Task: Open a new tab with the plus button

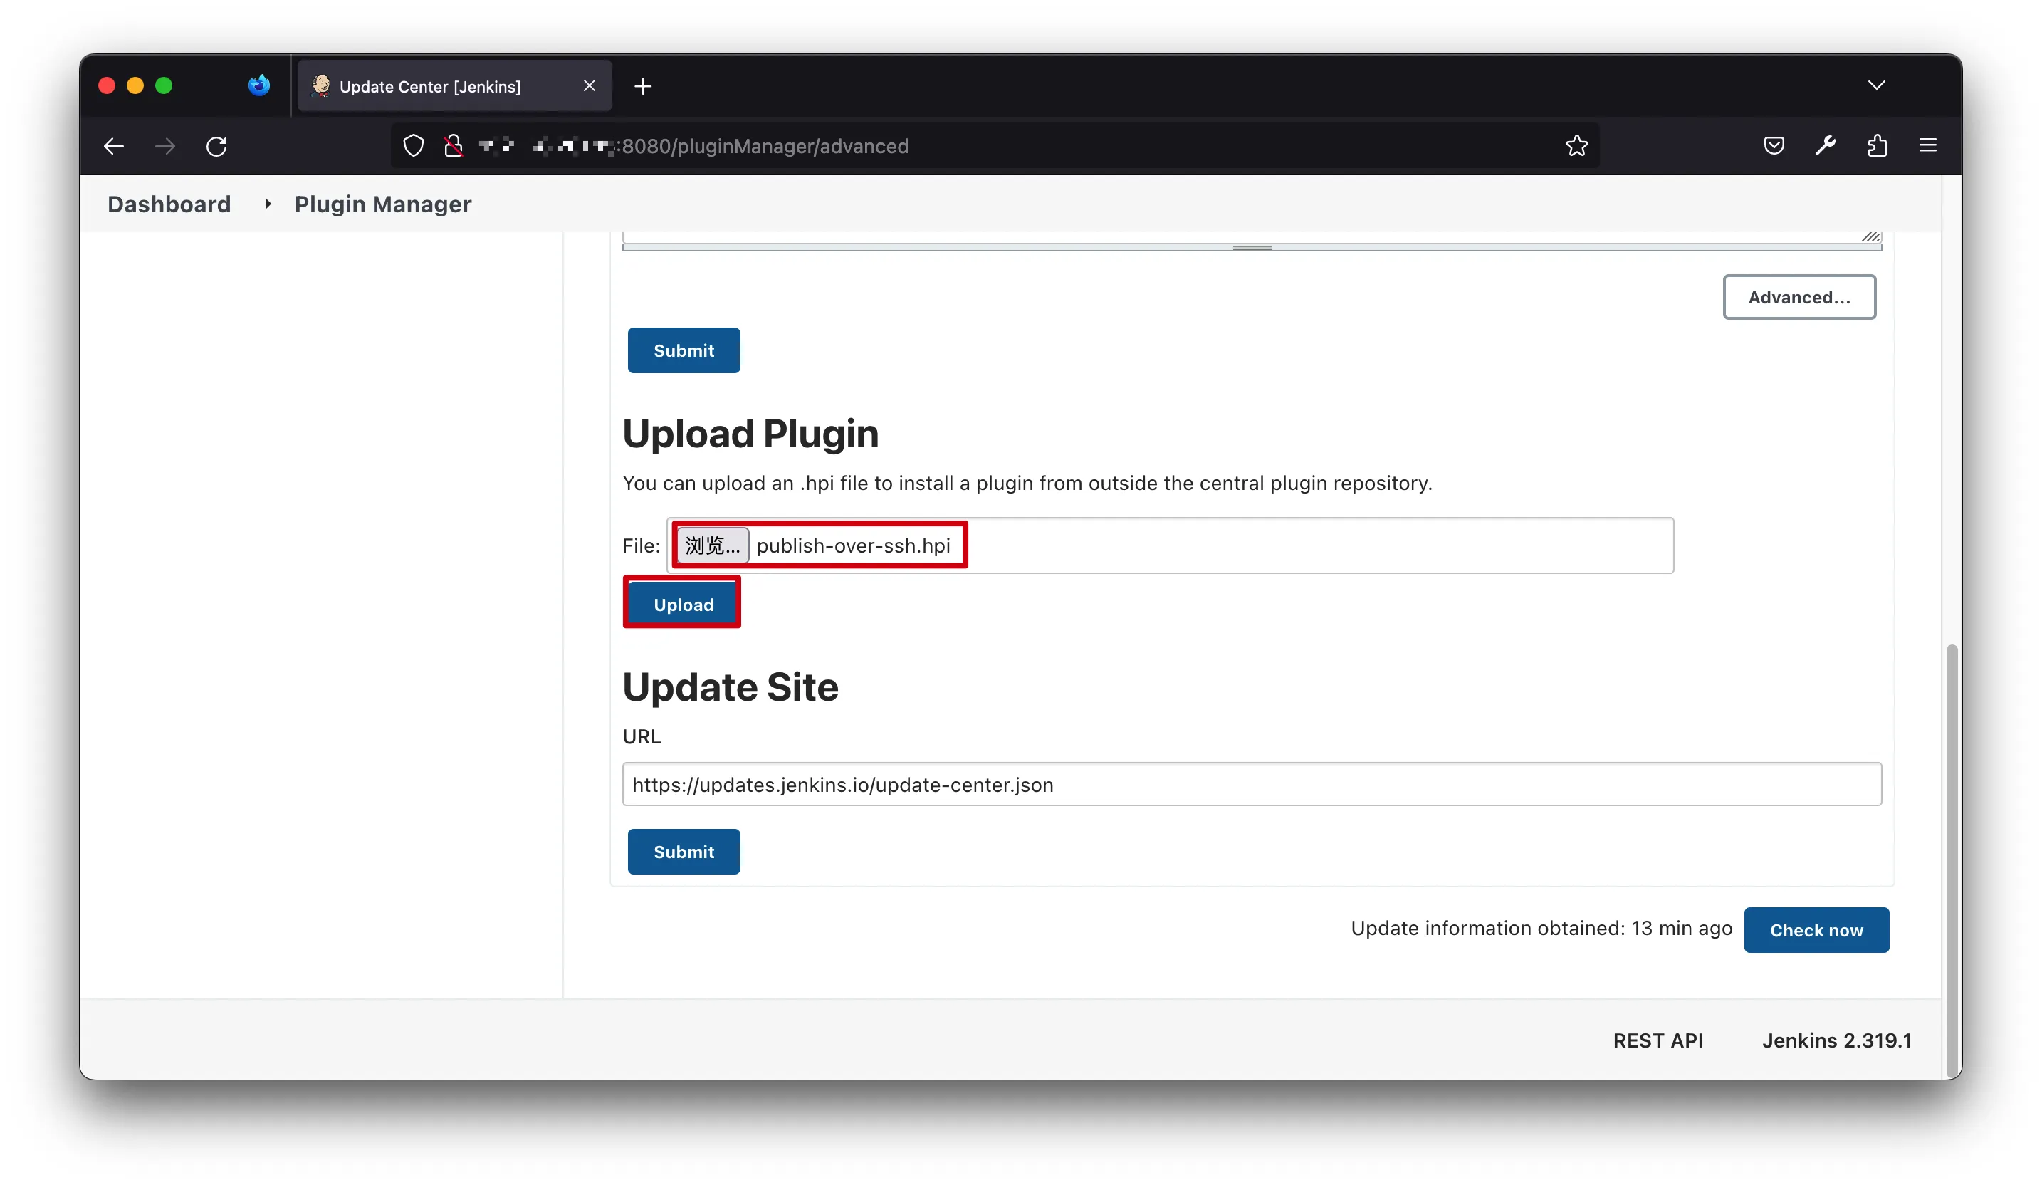Action: 643,86
